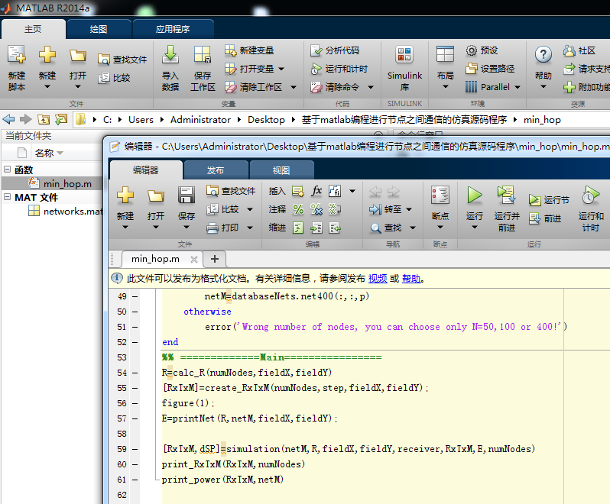Click the Help question mark icon
Viewport: 610px width, 504px height.
coord(543,54)
